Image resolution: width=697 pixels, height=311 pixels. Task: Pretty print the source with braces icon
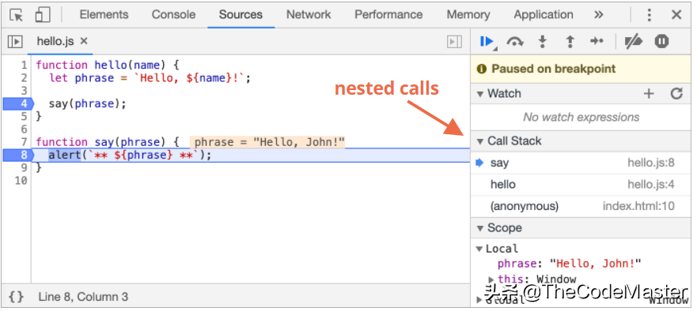(x=16, y=297)
